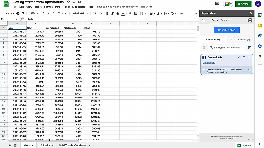Toggle bold formatting
This screenshot has width=264, height=148.
[107, 13]
